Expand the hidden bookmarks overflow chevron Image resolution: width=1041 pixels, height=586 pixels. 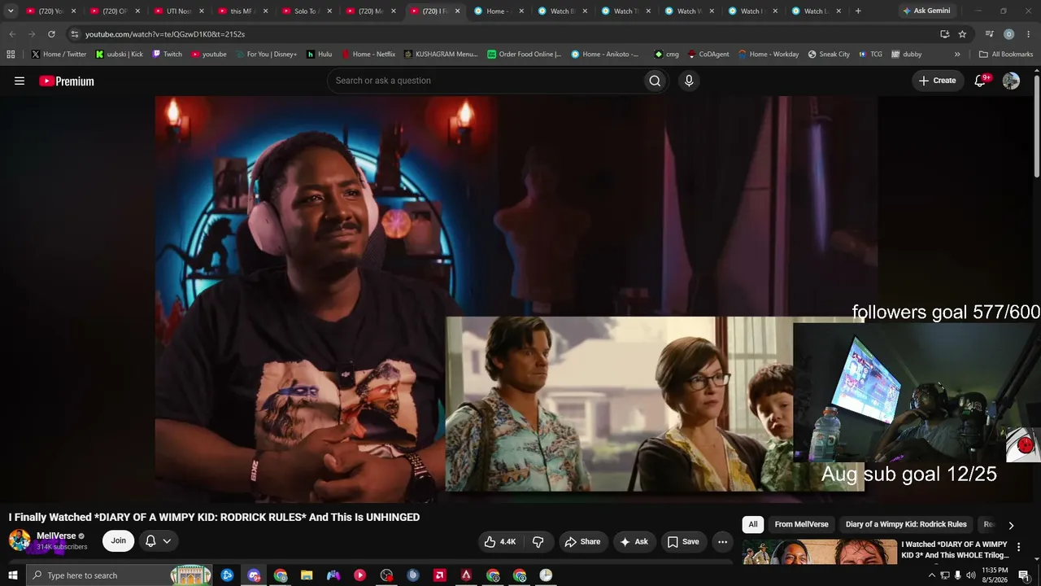(x=957, y=55)
